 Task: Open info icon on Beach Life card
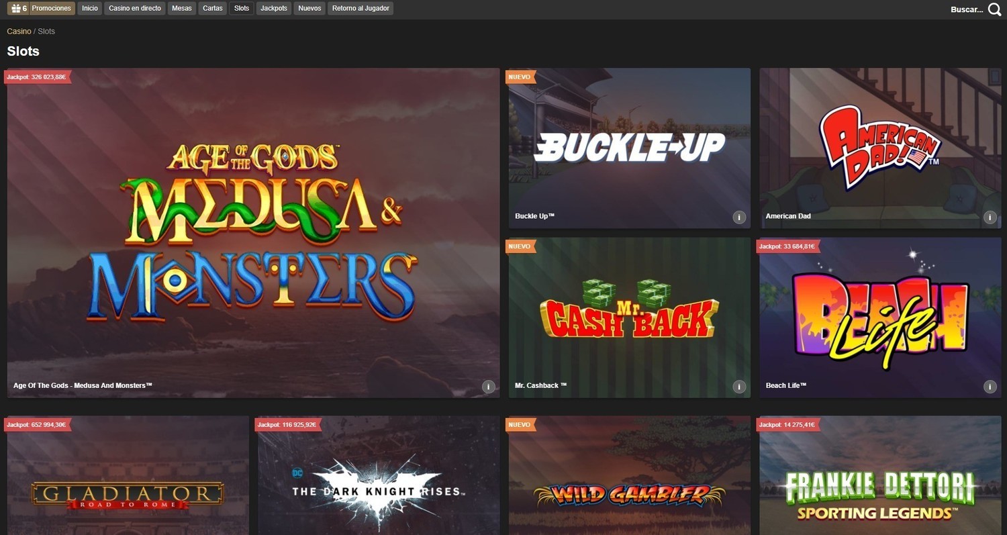click(990, 387)
